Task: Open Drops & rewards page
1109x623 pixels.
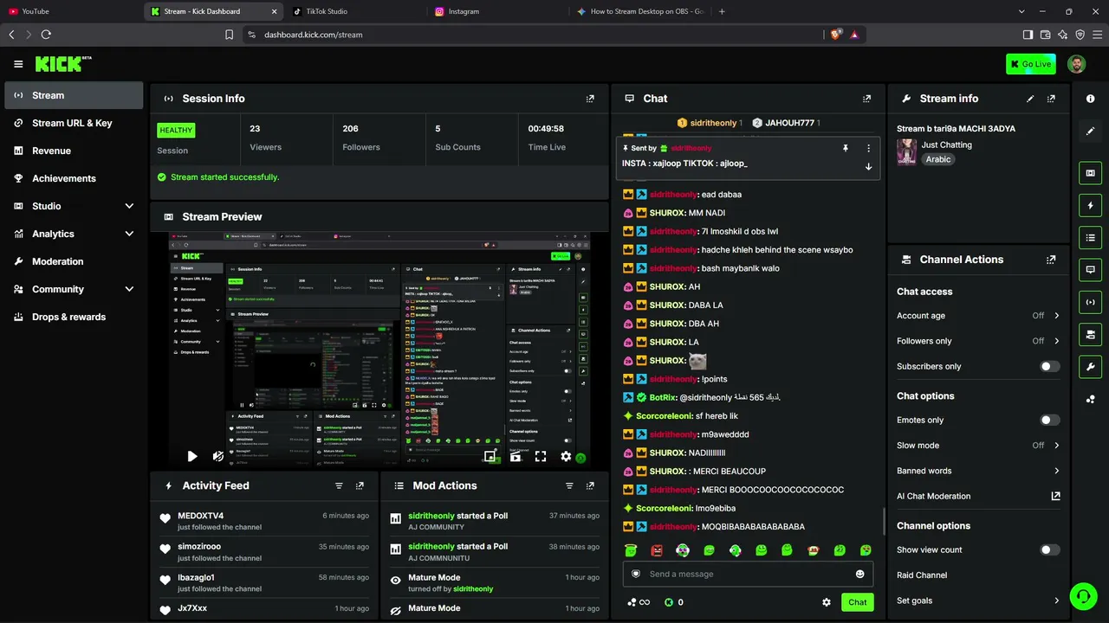Action: coord(74,317)
